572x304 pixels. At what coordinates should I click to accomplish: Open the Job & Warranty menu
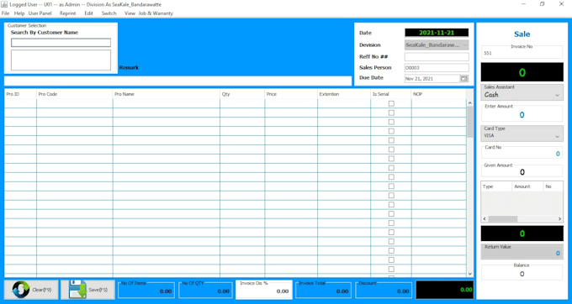click(x=156, y=13)
